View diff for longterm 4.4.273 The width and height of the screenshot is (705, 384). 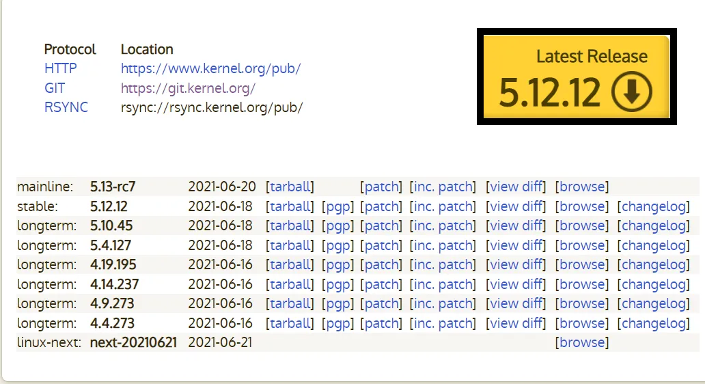(x=516, y=323)
